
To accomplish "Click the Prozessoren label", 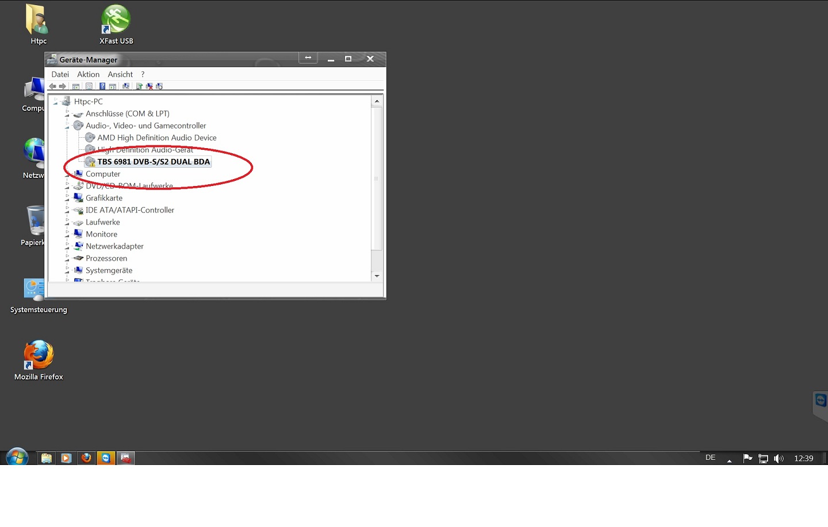I will [106, 258].
